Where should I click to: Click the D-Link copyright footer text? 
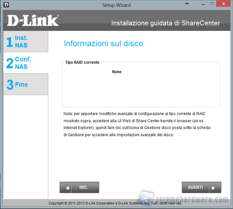click(x=115, y=203)
